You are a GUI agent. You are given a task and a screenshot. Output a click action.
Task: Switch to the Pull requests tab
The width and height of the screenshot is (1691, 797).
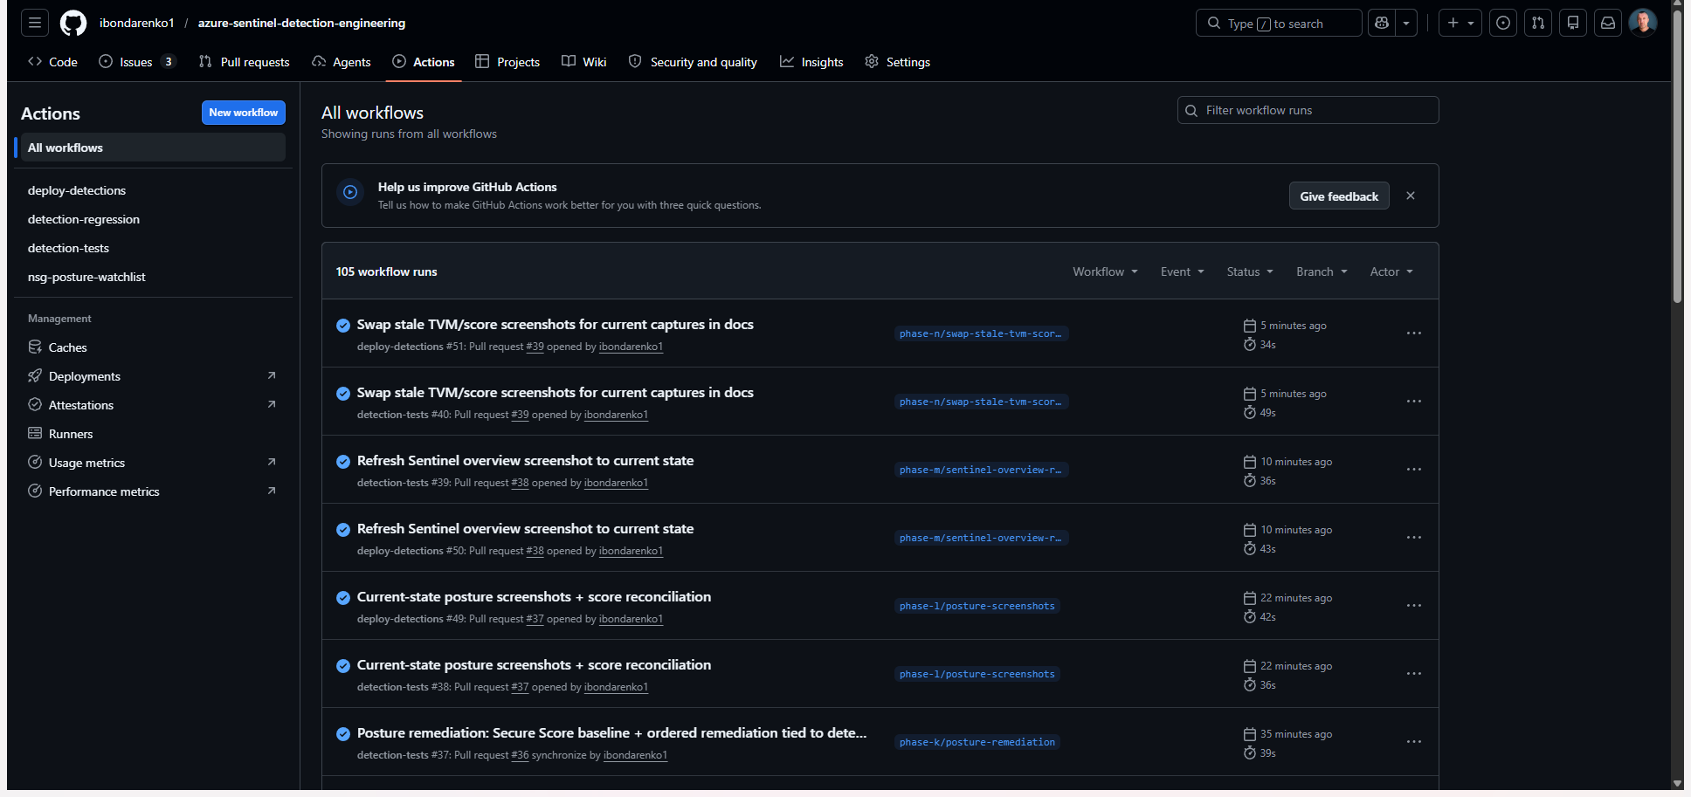244,62
